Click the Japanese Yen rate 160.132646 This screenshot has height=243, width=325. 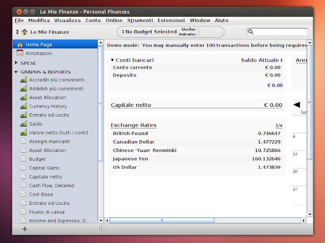coord(266,159)
